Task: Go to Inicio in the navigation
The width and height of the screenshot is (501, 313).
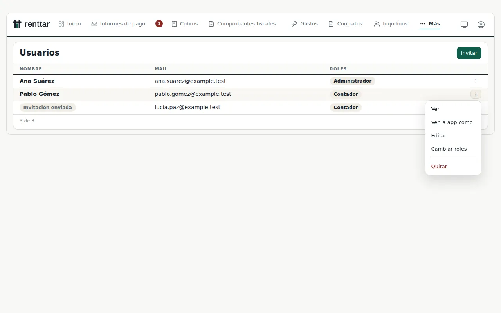Action: [x=70, y=24]
